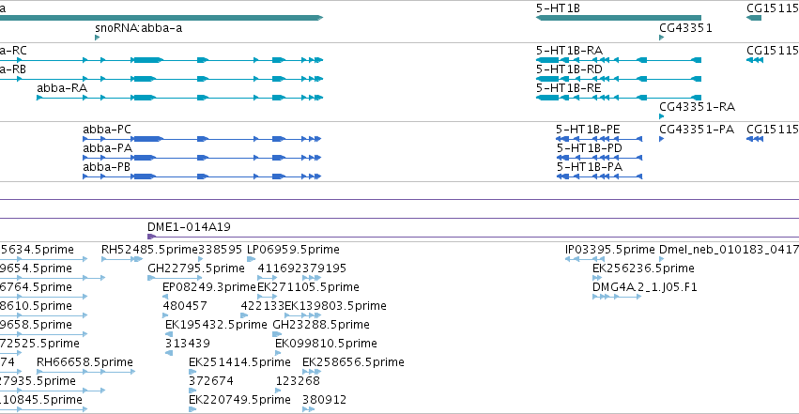Open the LP06959.5prime EST label
Image resolution: width=799 pixels, height=414 pixels.
click(293, 250)
